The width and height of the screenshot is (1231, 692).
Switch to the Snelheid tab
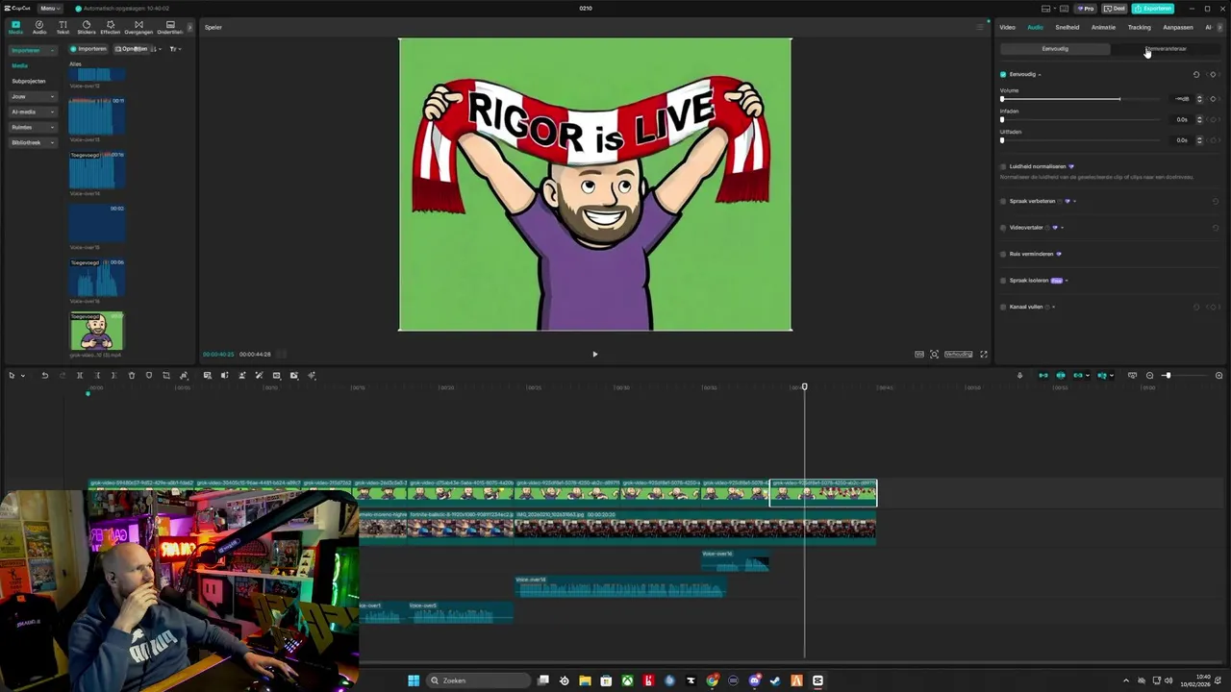[1068, 27]
